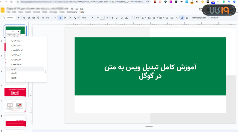Open the Fit zoom dropdown

pos(51,18)
